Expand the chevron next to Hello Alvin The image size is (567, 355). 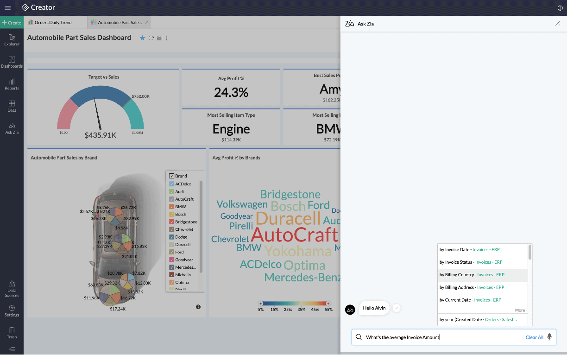[x=397, y=308]
